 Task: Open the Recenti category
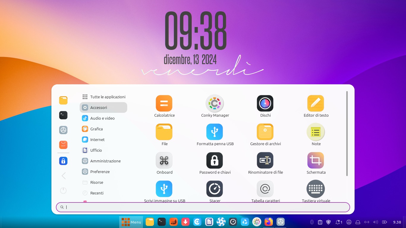103,193
